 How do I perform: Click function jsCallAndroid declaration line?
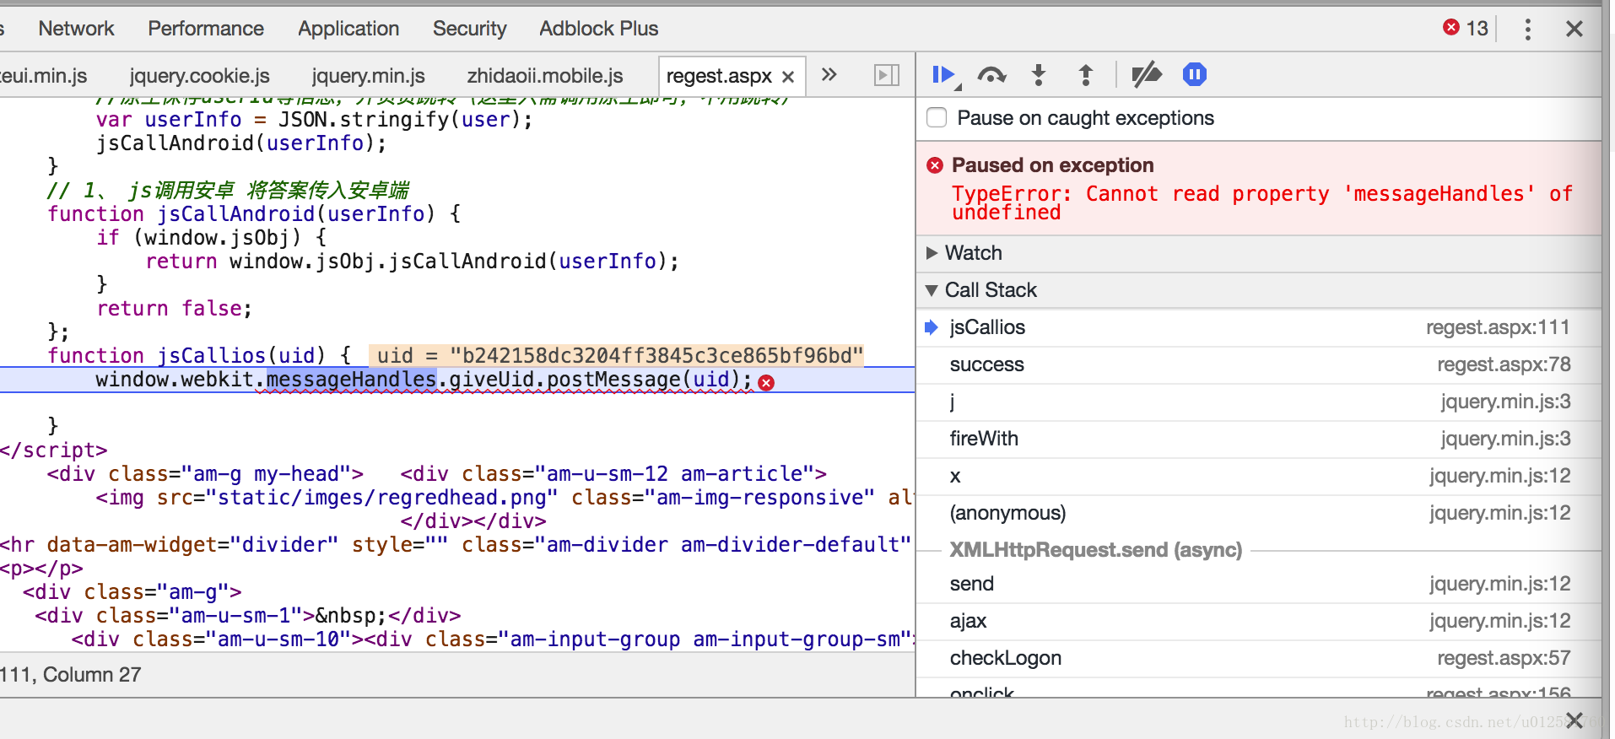click(254, 214)
